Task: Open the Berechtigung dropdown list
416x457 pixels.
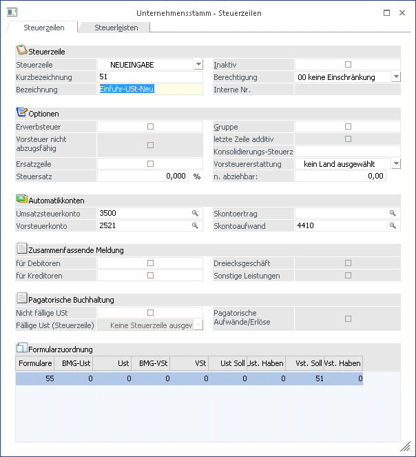Action: tap(395, 77)
